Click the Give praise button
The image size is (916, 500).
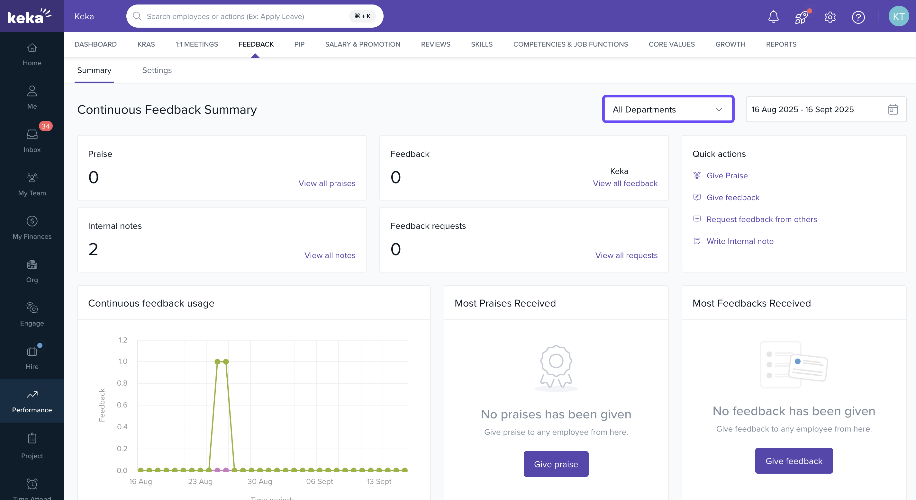point(556,464)
